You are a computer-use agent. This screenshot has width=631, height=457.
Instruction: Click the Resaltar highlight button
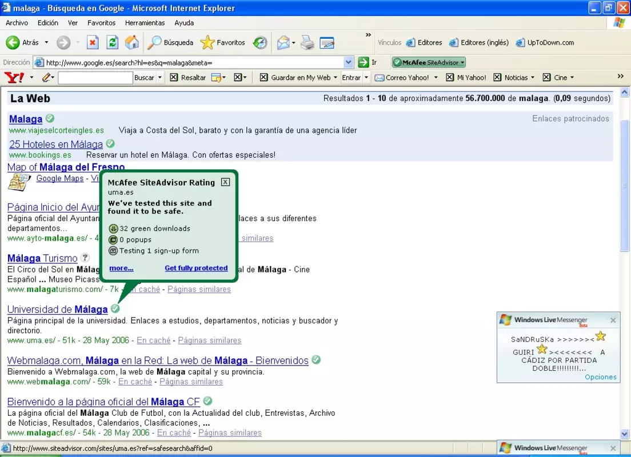(188, 78)
